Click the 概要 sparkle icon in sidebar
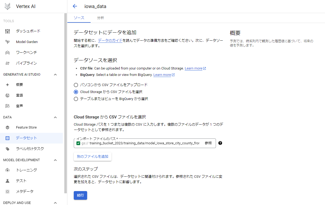Image resolution: width=325 pixels, height=205 pixels. (7, 84)
